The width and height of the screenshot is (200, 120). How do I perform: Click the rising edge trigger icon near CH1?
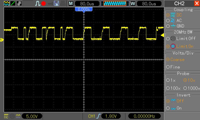(x=98, y=116)
